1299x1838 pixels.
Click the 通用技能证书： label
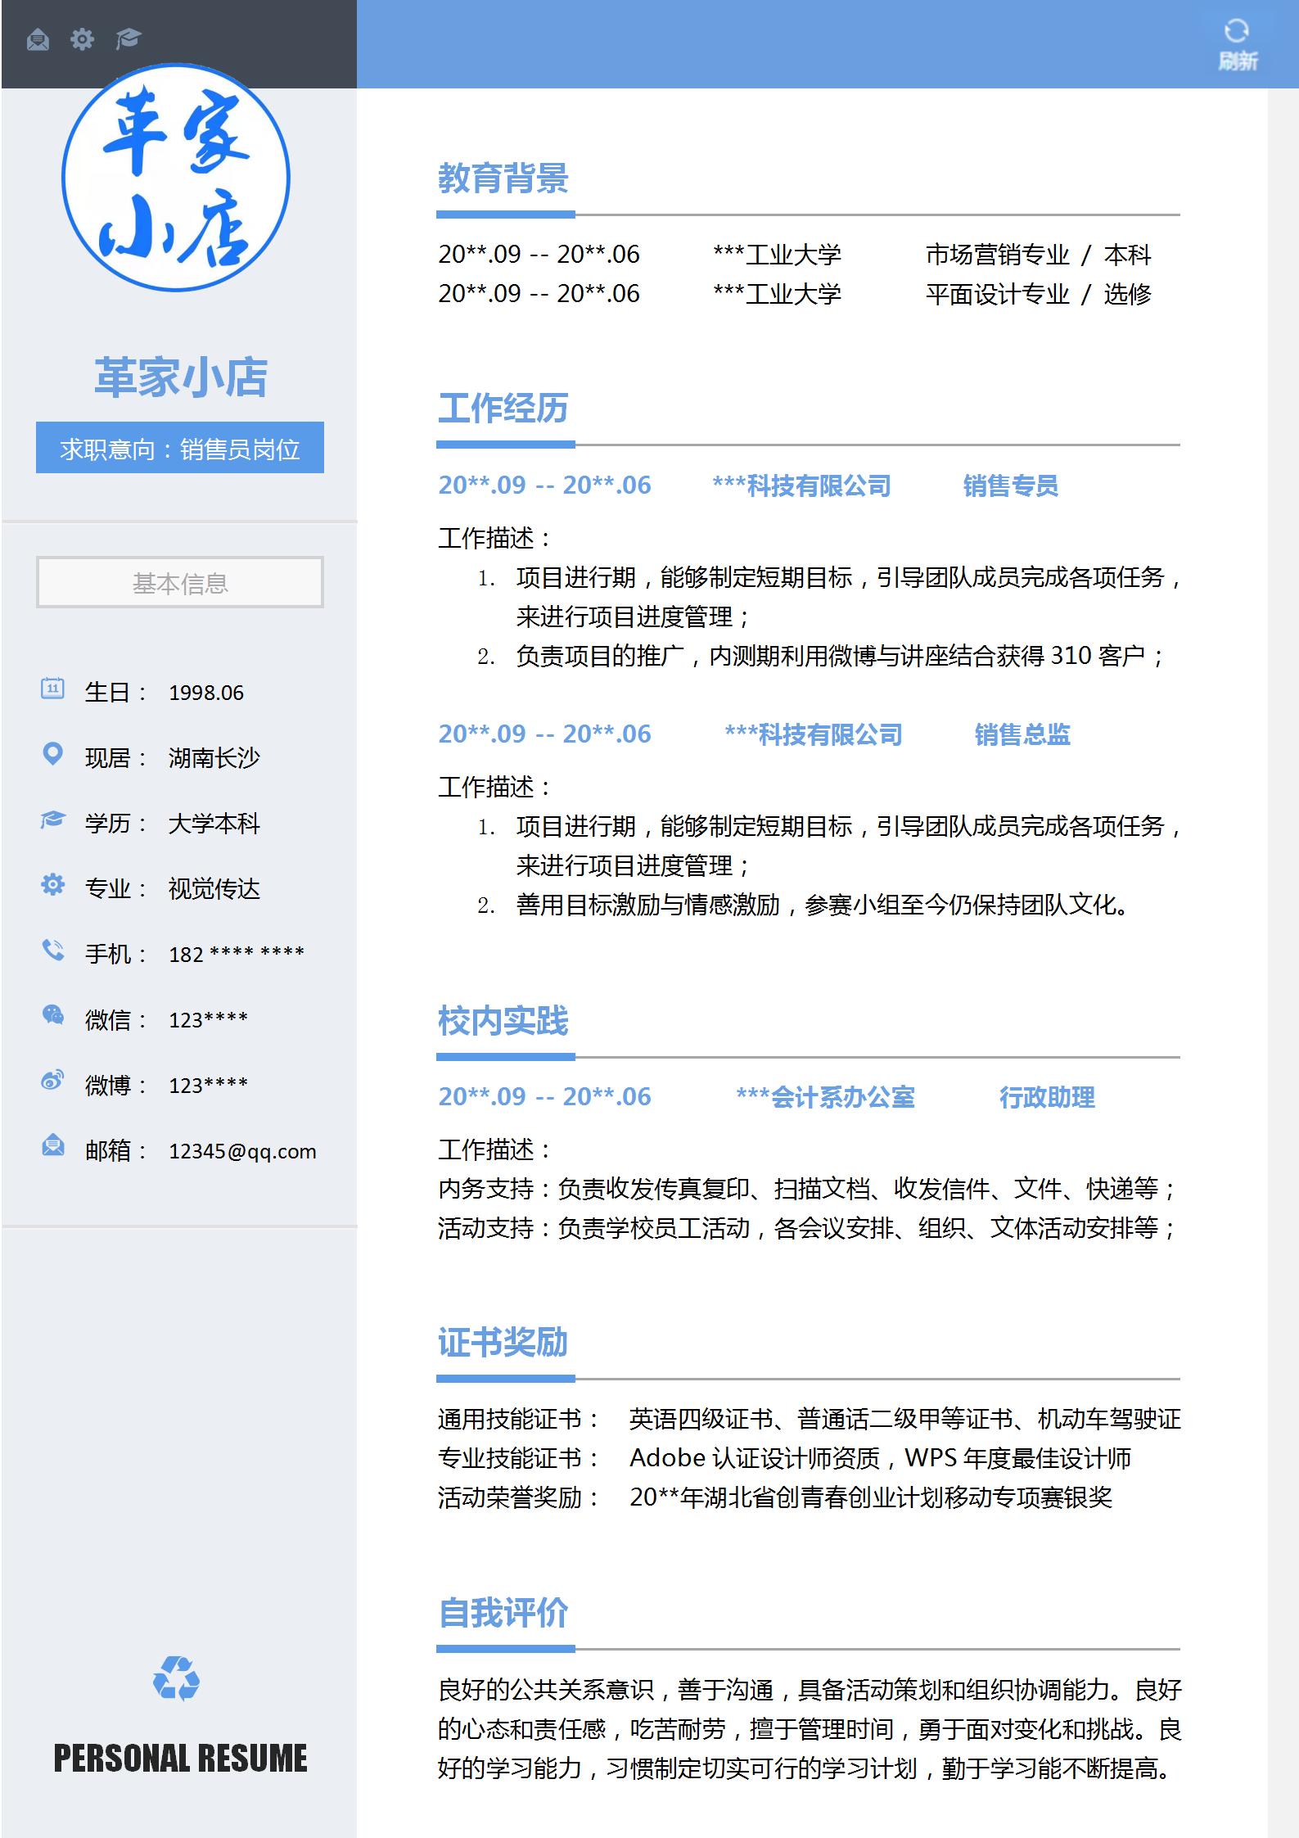pyautogui.click(x=520, y=1419)
